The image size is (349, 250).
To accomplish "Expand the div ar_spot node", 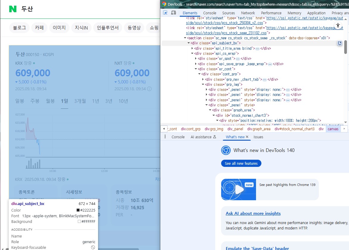I will 196,58.
